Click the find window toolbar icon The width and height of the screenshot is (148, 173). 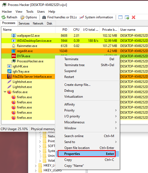tap(120, 17)
